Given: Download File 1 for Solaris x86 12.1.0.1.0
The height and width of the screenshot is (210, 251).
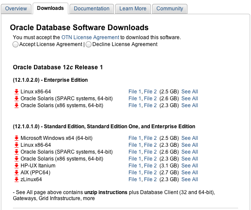Looking at the screenshot, I should [135, 159].
